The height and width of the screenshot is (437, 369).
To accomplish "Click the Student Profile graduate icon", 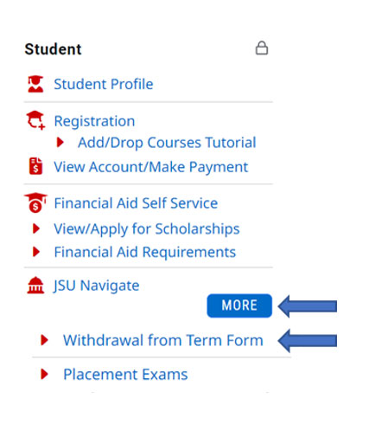I will (35, 84).
